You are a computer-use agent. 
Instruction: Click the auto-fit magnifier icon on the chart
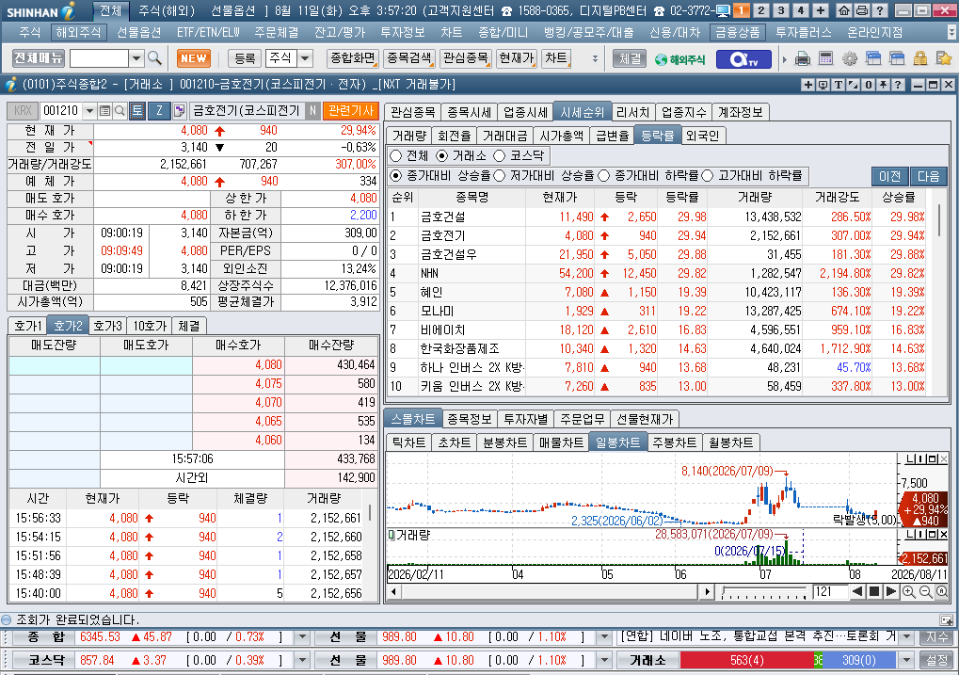coord(942,592)
